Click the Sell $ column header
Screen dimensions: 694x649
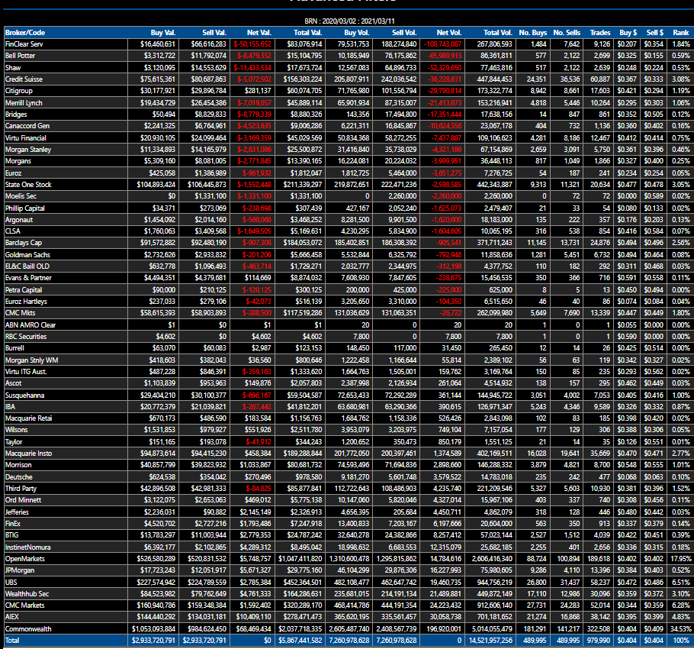tap(654, 33)
